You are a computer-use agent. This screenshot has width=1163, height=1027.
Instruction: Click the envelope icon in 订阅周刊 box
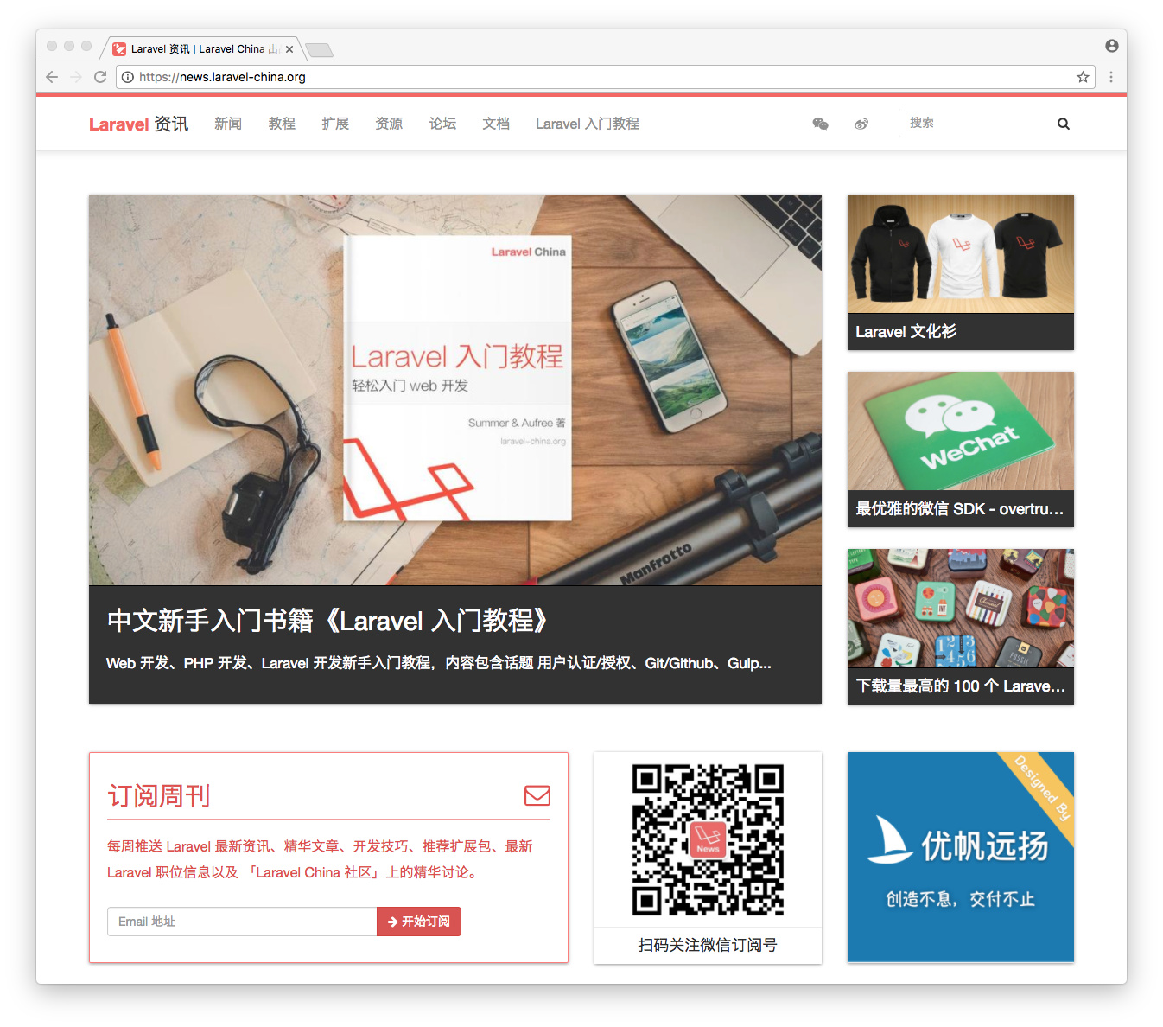[537, 795]
